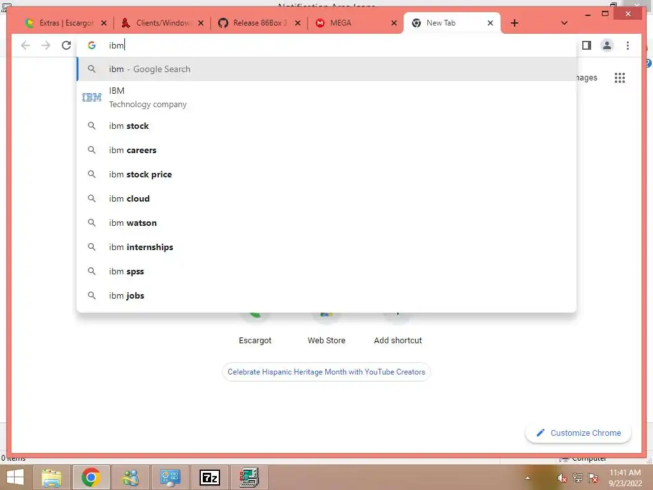Open the Chrome profile avatar
The width and height of the screenshot is (653, 490).
[607, 45]
